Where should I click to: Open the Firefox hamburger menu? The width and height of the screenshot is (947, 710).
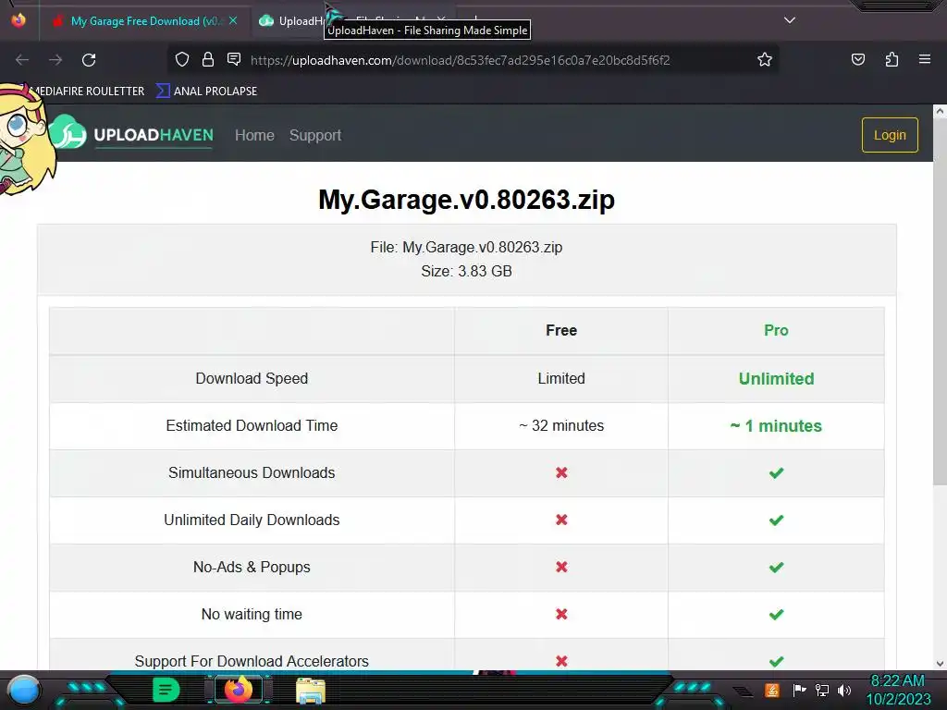click(925, 59)
